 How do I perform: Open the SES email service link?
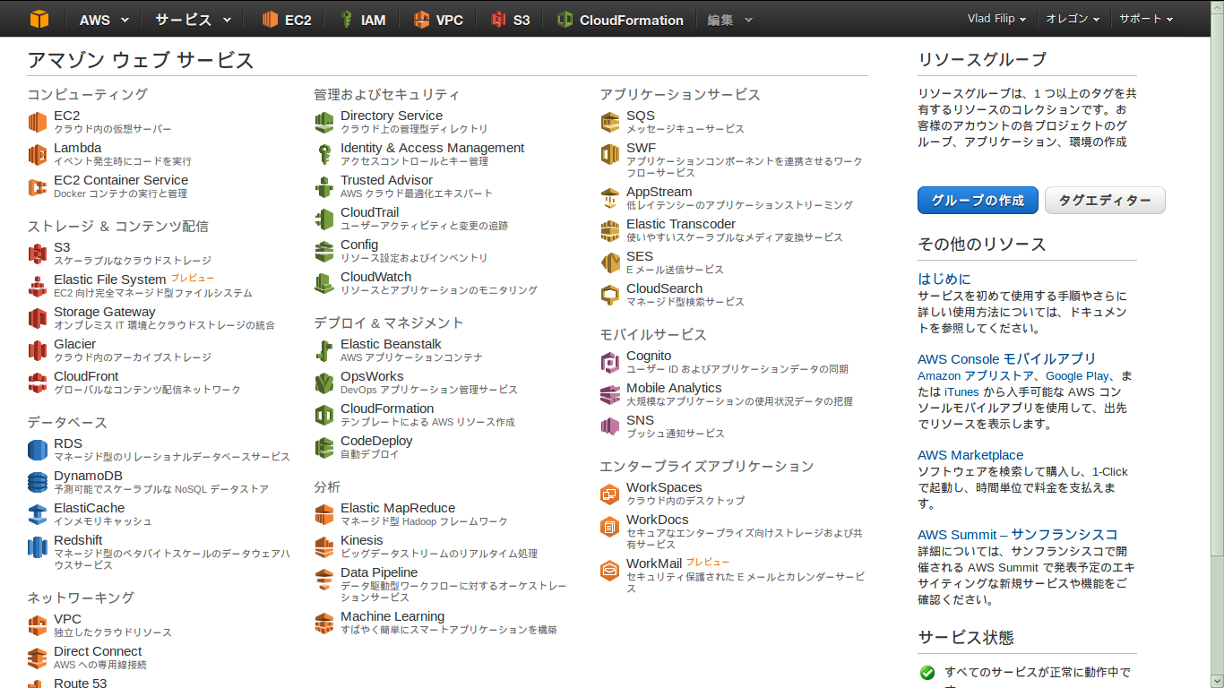(640, 256)
